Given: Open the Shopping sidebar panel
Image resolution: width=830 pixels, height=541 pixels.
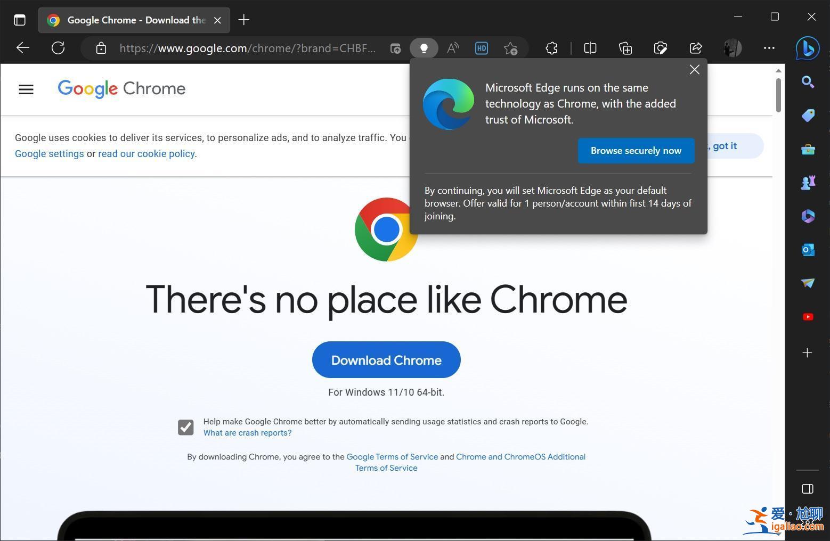Looking at the screenshot, I should 808,115.
